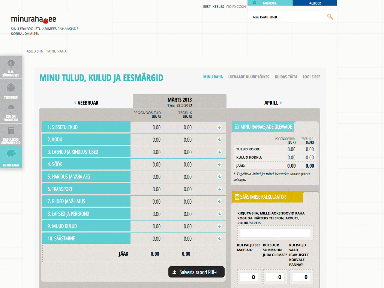Click Salvesta raport PDF-i button
384x288 pixels.
click(196, 272)
